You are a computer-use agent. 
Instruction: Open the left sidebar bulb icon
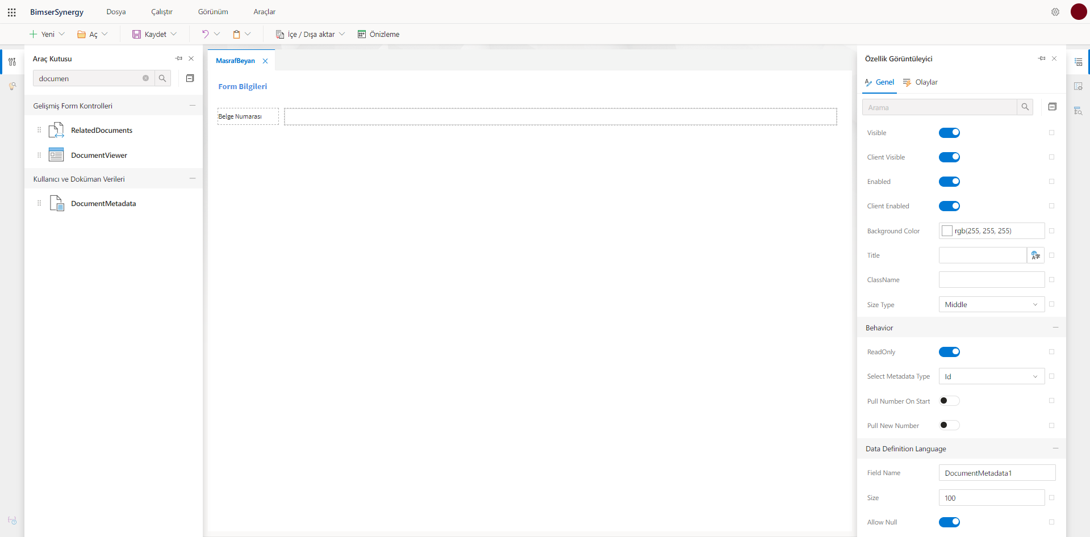[12, 86]
